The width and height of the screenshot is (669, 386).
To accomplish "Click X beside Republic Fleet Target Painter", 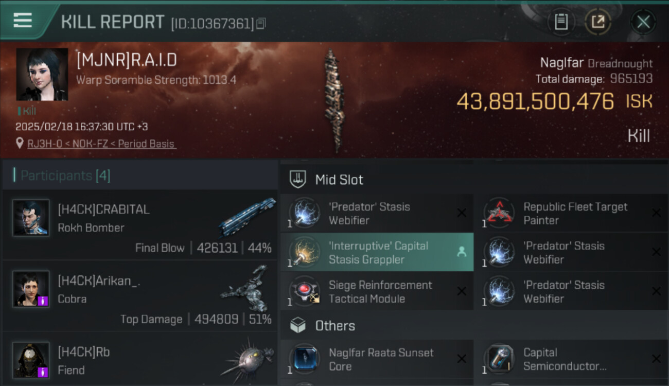I will (x=656, y=213).
